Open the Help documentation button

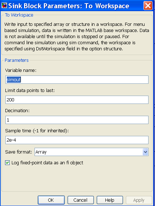(x=110, y=200)
